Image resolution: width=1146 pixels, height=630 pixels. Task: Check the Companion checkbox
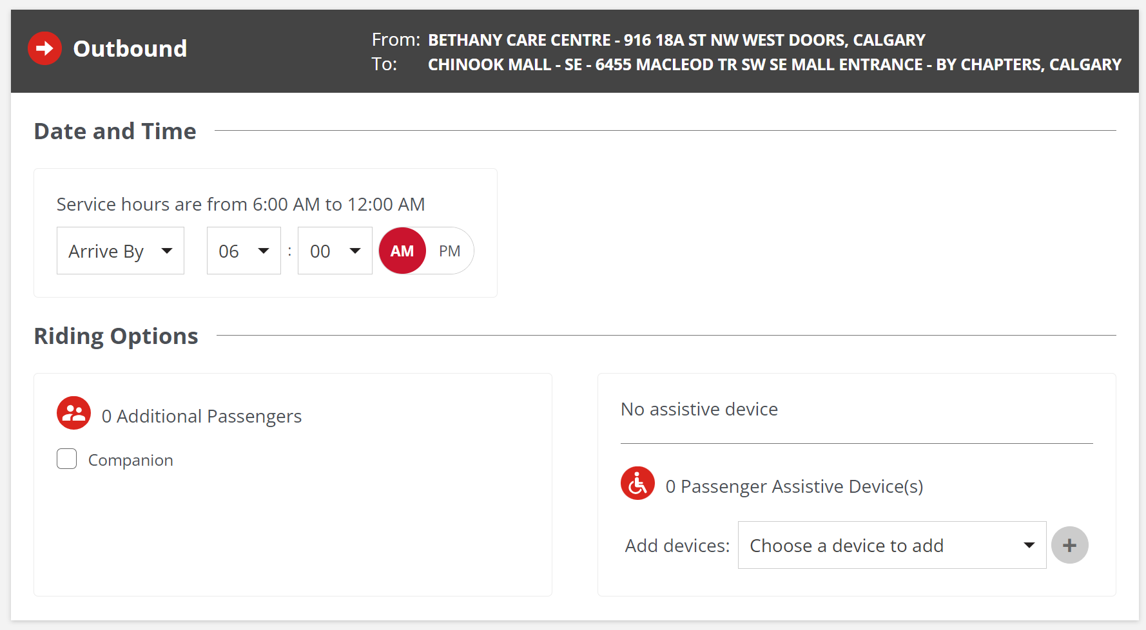[x=67, y=459]
